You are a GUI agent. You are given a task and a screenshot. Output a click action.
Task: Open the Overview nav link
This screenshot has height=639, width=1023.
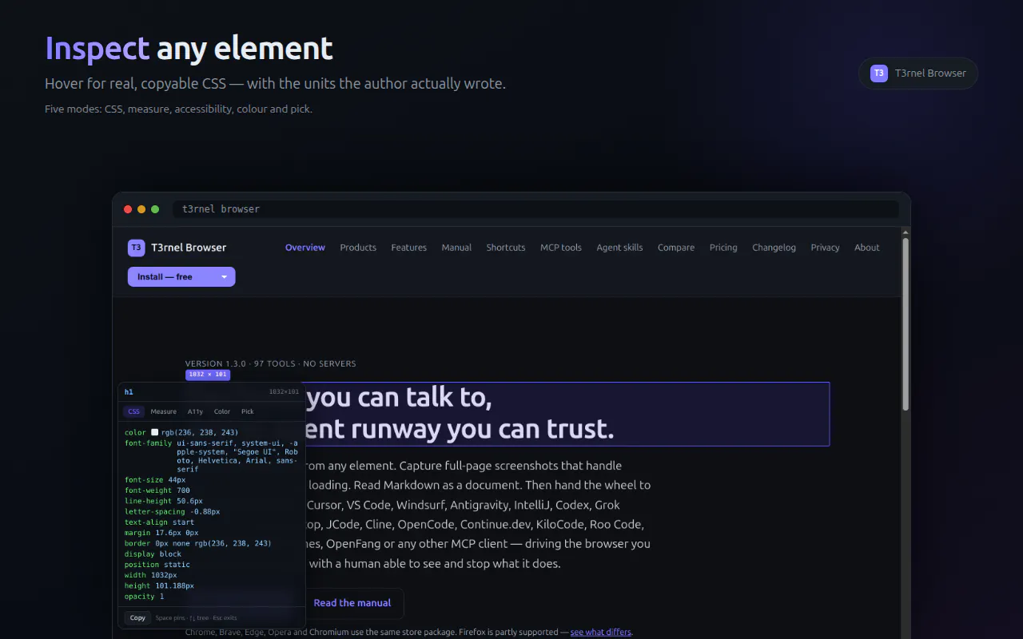pyautogui.click(x=305, y=248)
